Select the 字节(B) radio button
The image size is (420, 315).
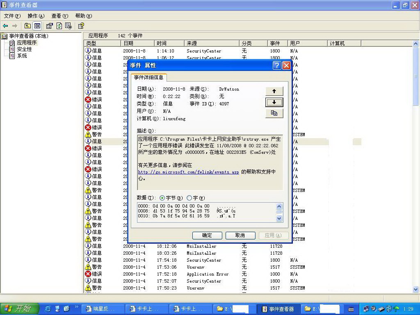pos(162,198)
